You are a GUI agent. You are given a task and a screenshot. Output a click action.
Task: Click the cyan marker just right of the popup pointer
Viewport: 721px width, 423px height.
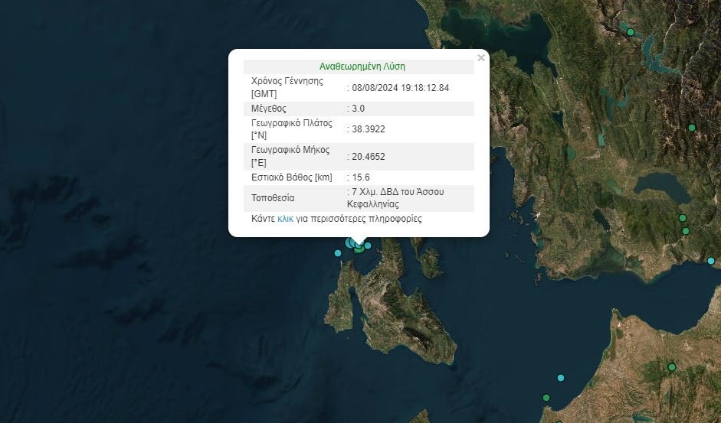pyautogui.click(x=368, y=246)
